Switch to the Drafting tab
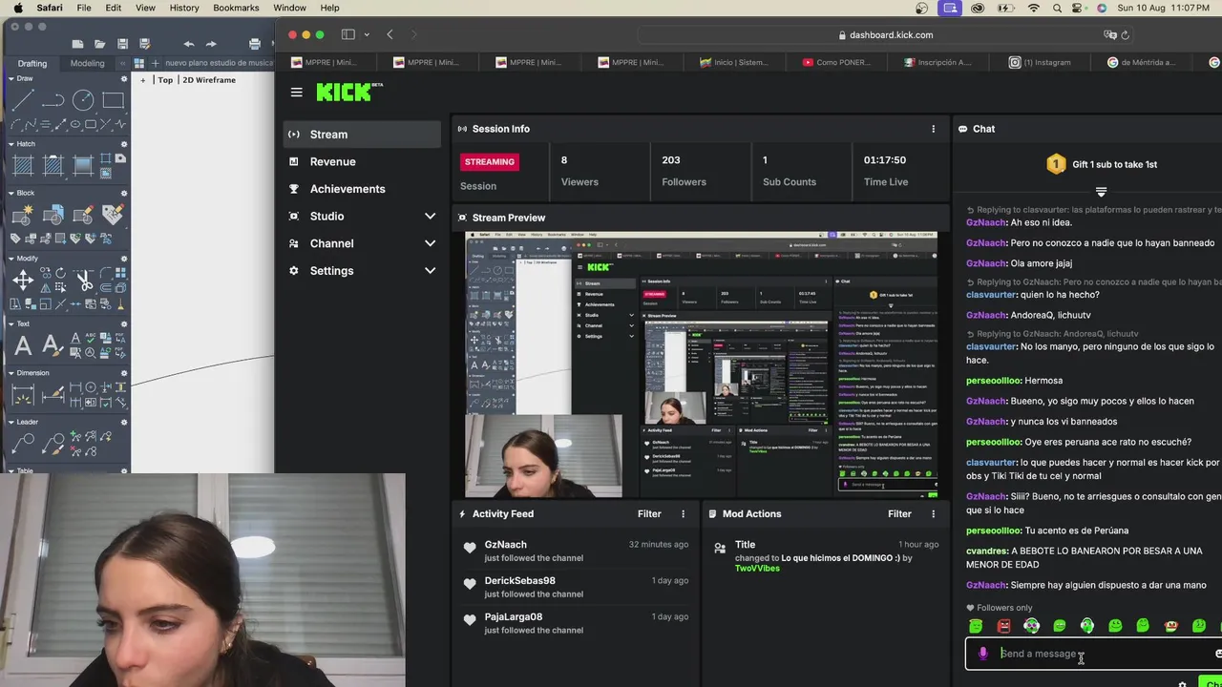The image size is (1222, 687). pos(32,63)
